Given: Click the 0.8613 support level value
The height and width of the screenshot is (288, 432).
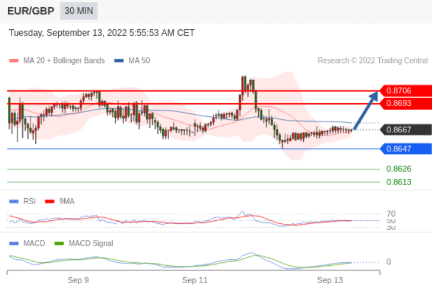Looking at the screenshot, I should tap(398, 182).
